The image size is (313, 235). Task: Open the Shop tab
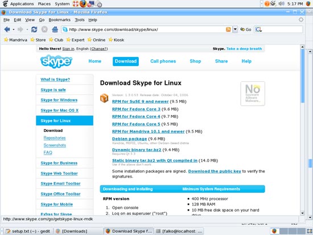195,61
